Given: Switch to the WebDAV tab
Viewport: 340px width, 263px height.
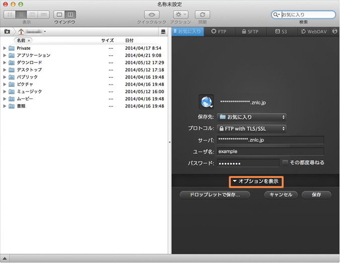Looking at the screenshot, I should click(x=314, y=31).
